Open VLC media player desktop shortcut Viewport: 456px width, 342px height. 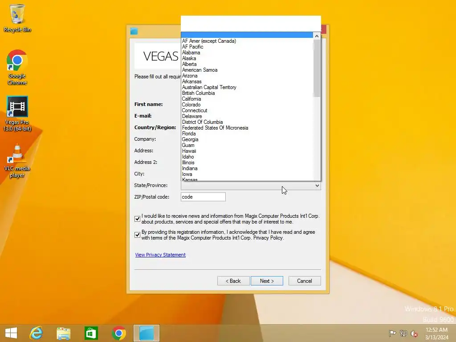pyautogui.click(x=17, y=160)
